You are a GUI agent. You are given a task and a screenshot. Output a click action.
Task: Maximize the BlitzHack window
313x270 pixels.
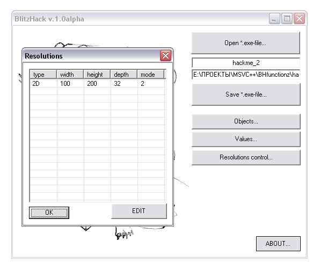point(287,19)
